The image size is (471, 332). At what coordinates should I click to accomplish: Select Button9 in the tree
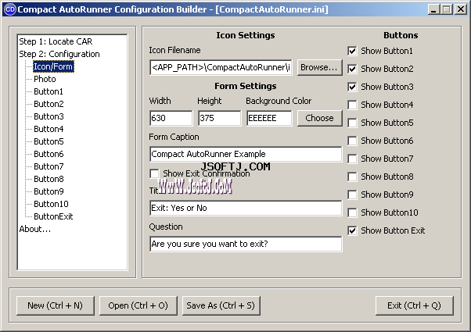49,191
